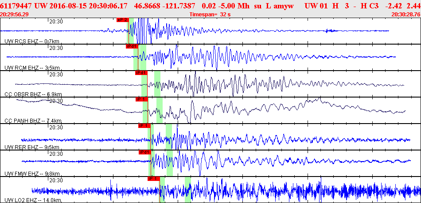Select the iPd1 pick flag on RCM trace
Viewport: 421px width, 203px height.
pyautogui.click(x=132, y=46)
